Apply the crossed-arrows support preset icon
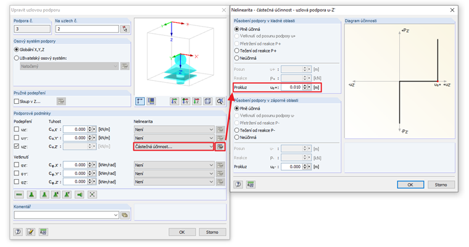The height and width of the screenshot is (247, 469). point(92,195)
